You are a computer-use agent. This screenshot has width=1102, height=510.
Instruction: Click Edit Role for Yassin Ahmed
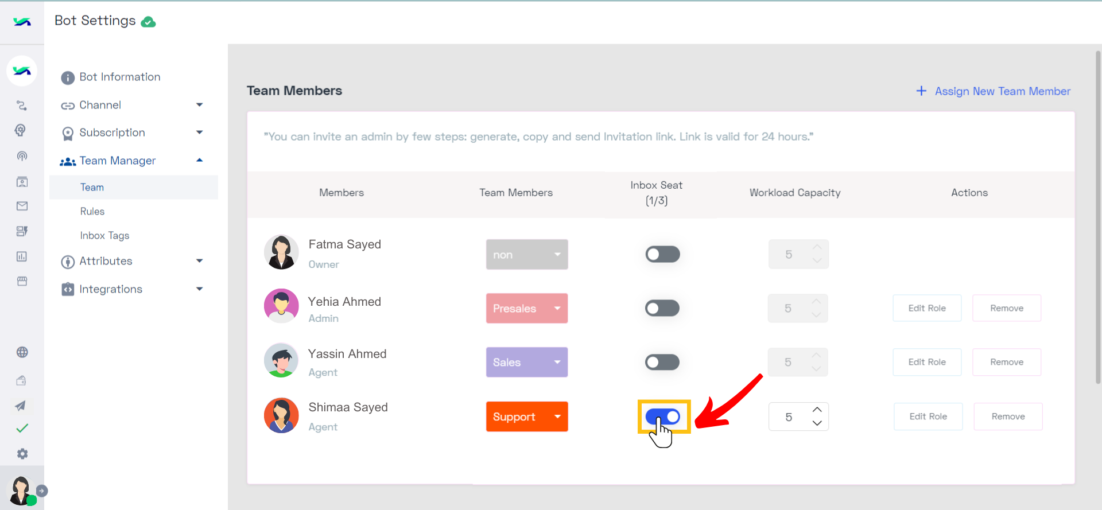pos(927,362)
